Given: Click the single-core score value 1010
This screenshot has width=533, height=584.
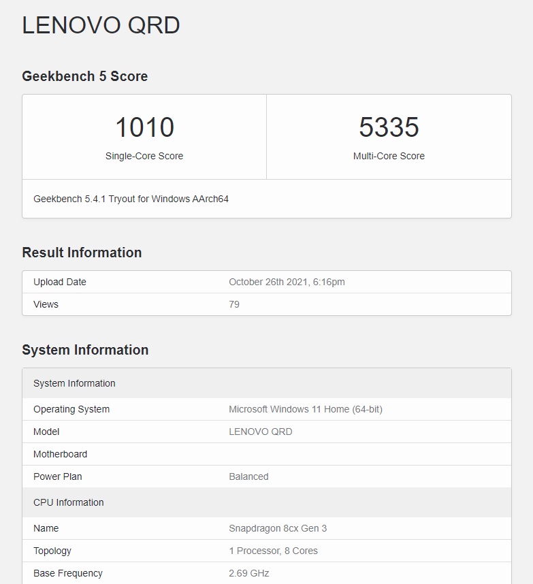Looking at the screenshot, I should coord(144,127).
